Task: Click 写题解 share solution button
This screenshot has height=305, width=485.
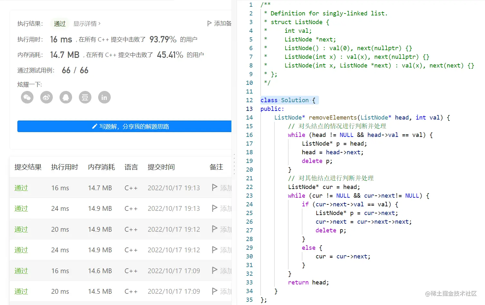Action: coord(125,126)
